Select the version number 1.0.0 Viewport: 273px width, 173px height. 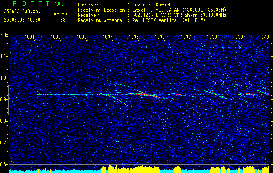pyautogui.click(x=59, y=3)
